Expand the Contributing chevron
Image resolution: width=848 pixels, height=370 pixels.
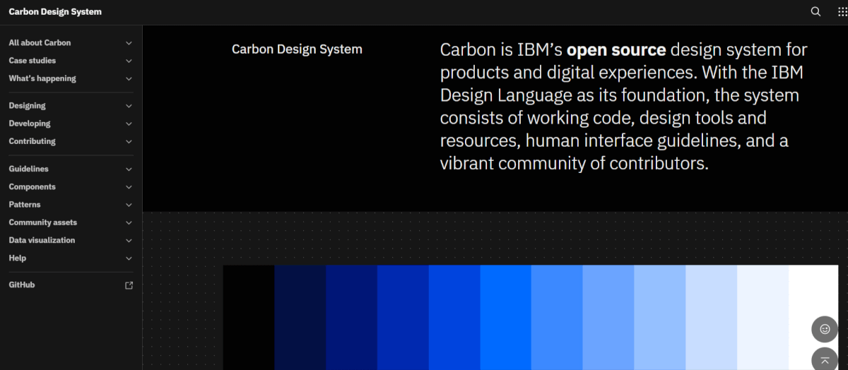pyautogui.click(x=129, y=141)
